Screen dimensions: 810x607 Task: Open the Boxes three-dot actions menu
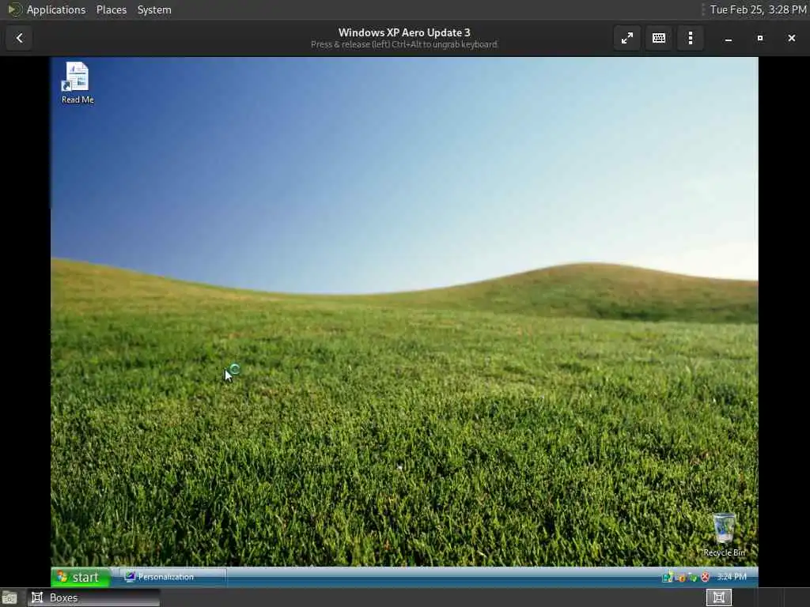(x=690, y=38)
